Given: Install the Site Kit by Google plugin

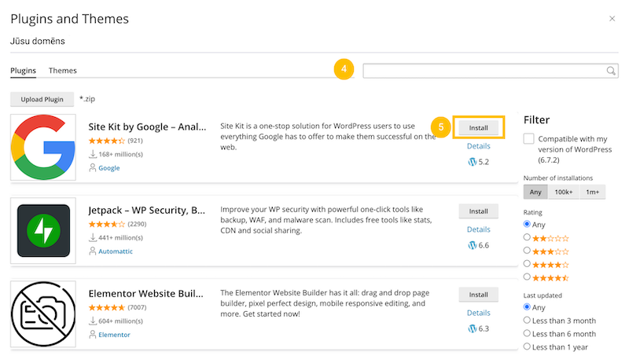Looking at the screenshot, I should pos(478,127).
